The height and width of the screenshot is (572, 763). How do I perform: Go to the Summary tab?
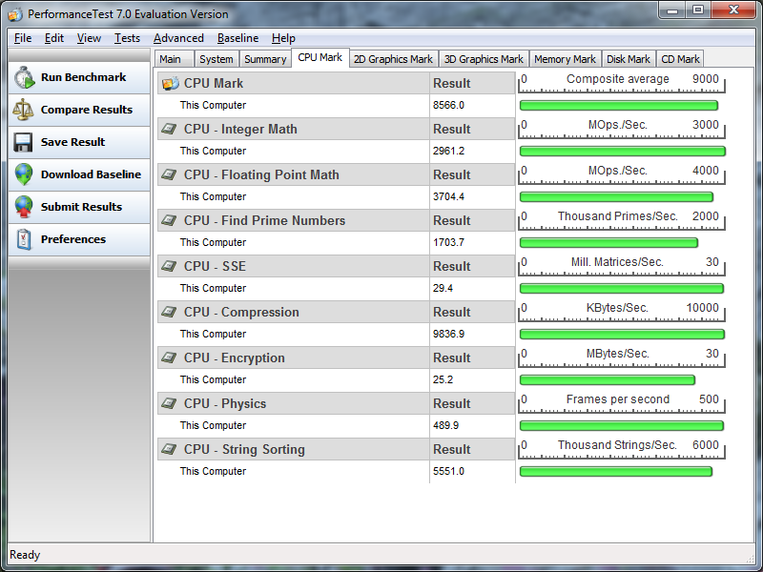point(265,59)
